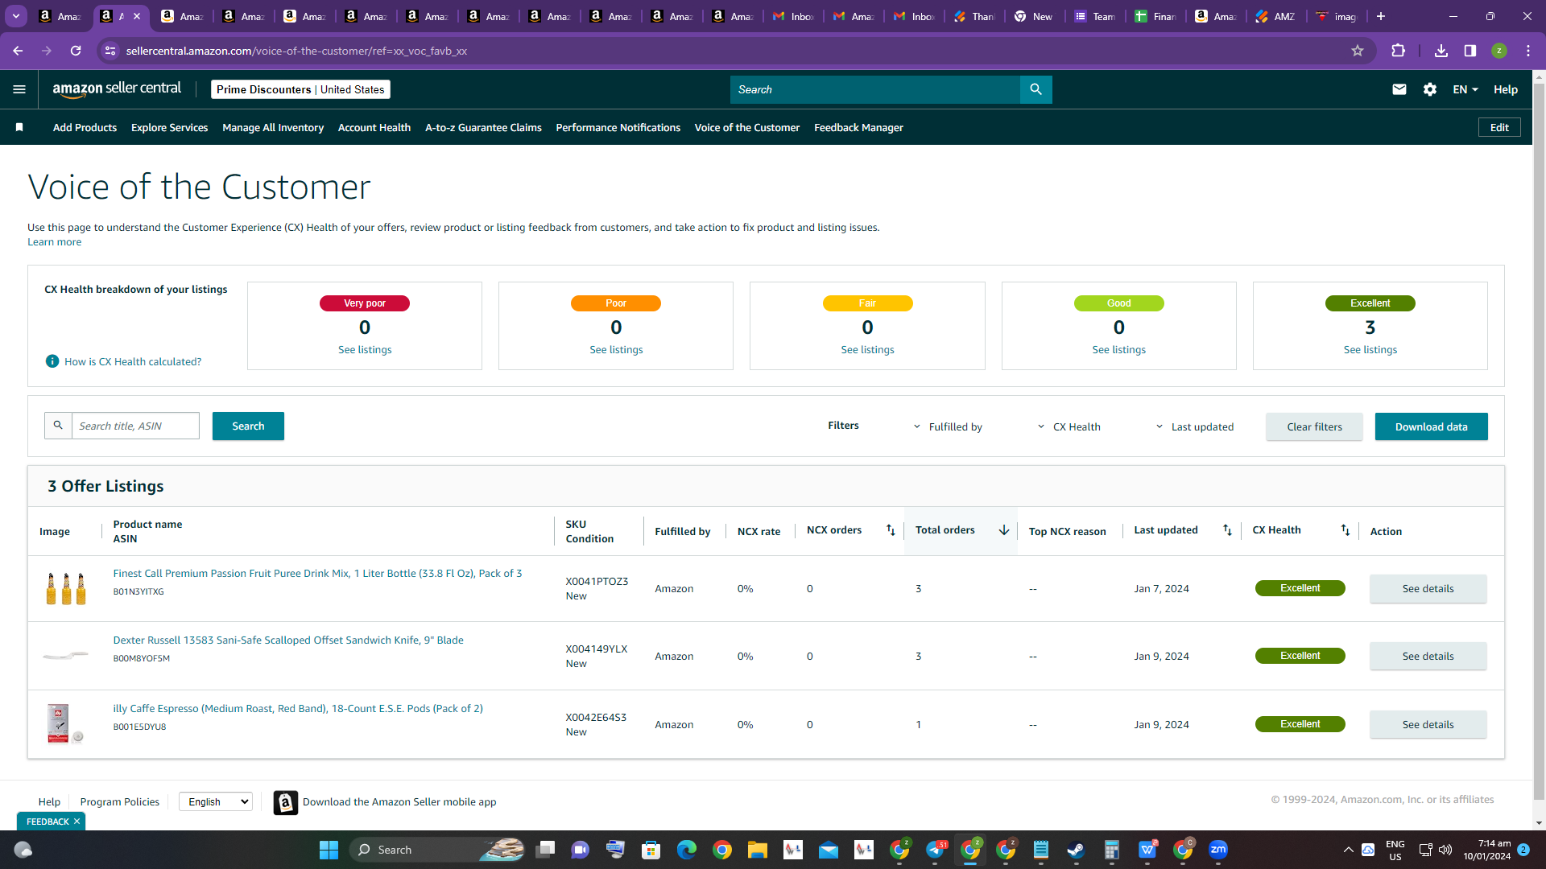This screenshot has height=869, width=1546.
Task: Toggle the browser side panel icon
Action: point(1470,51)
